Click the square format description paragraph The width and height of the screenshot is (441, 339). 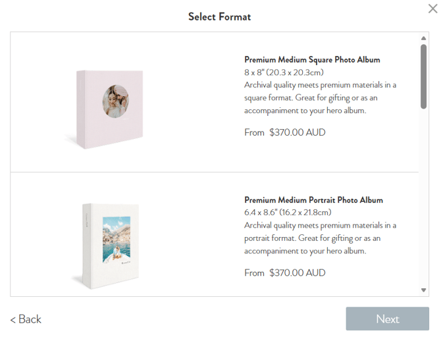[x=321, y=98]
